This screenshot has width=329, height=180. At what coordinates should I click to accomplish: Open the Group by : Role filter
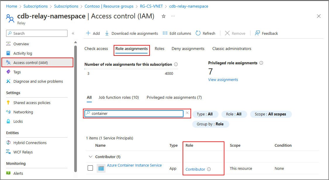pyautogui.click(x=211, y=124)
